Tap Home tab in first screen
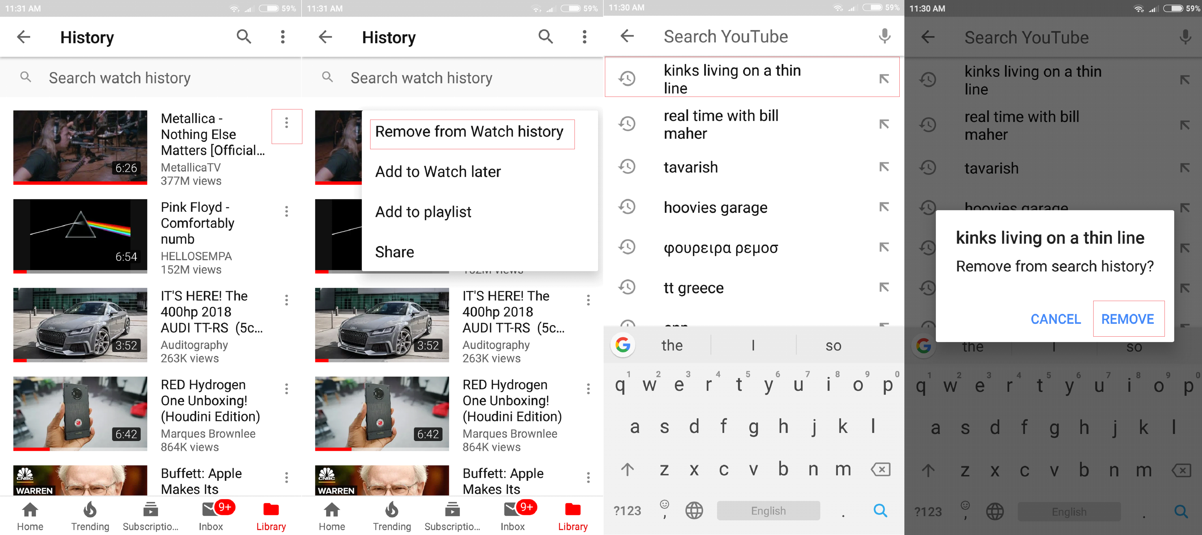 point(30,516)
